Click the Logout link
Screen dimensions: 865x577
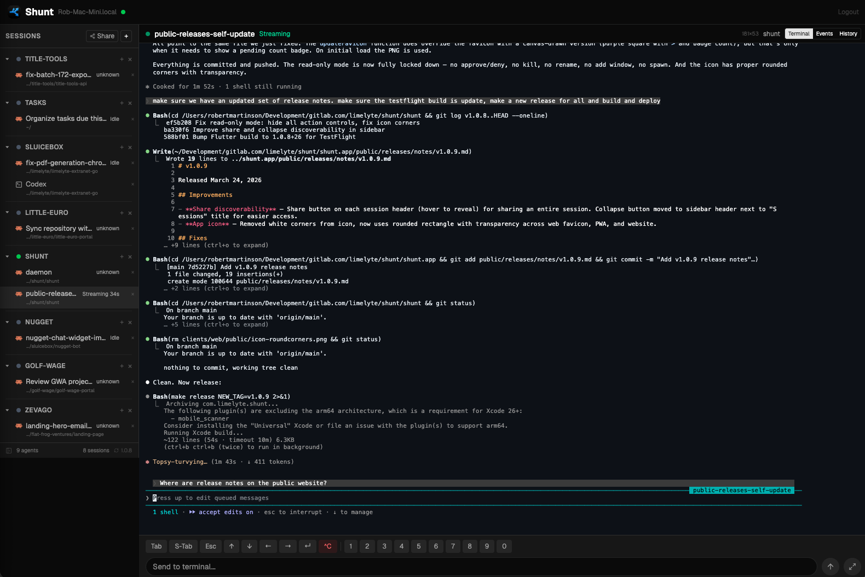(848, 12)
